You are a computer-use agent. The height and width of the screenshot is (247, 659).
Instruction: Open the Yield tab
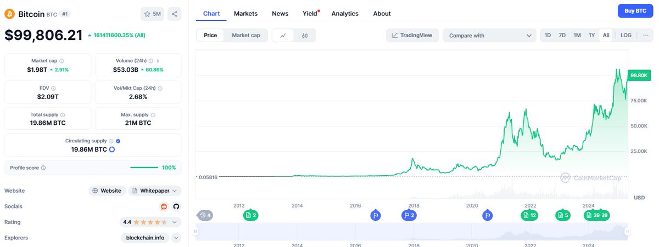(x=310, y=13)
